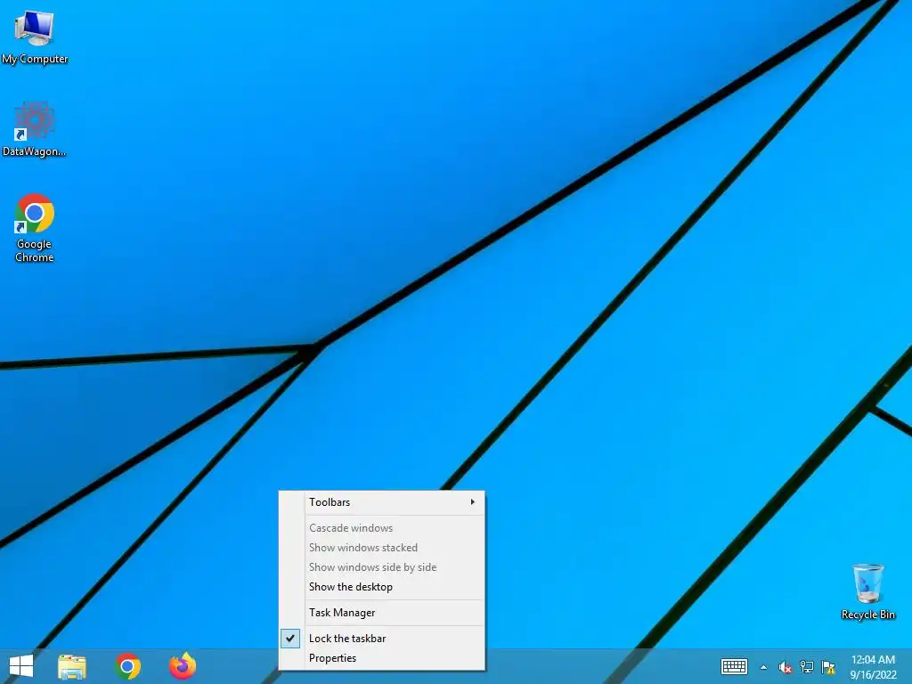
Task: Open the My Computer desktop icon
Action: tap(35, 36)
